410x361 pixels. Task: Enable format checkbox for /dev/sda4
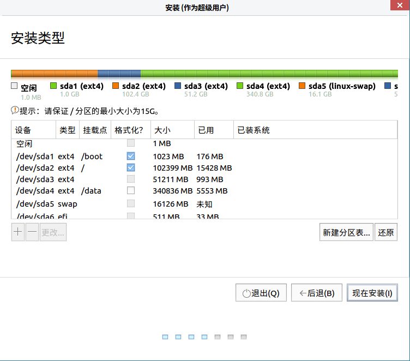131,190
